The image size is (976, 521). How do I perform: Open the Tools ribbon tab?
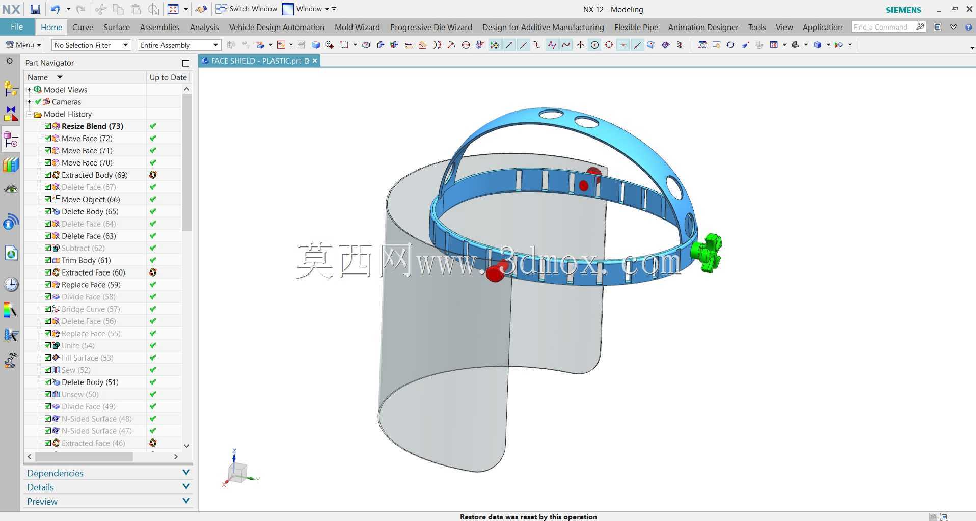click(x=756, y=27)
